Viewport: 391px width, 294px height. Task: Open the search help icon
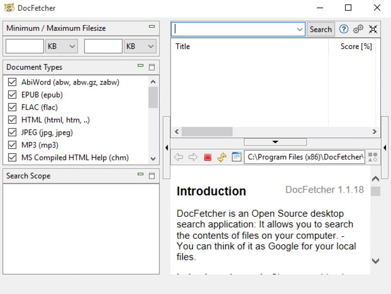tap(344, 29)
